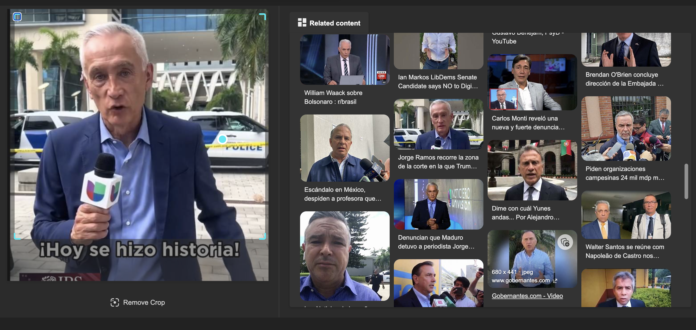696x330 pixels.
Task: Click the Related content grid icon
Action: tap(302, 23)
